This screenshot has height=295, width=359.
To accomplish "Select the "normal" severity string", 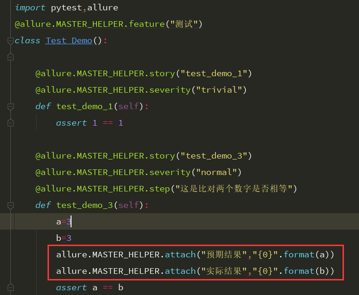I will click(216, 172).
